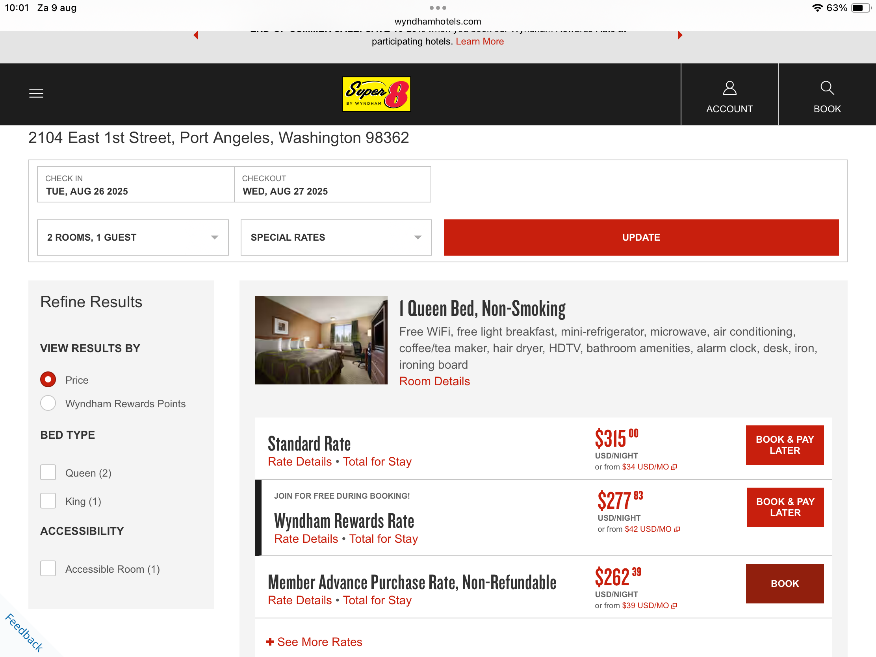Check the Queen (2) bed type box

point(48,472)
